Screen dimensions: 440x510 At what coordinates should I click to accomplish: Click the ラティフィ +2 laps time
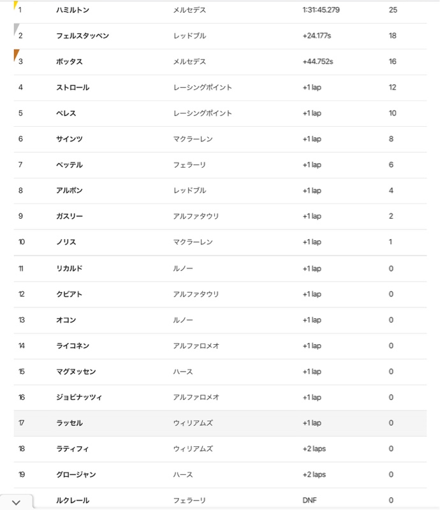[314, 449]
